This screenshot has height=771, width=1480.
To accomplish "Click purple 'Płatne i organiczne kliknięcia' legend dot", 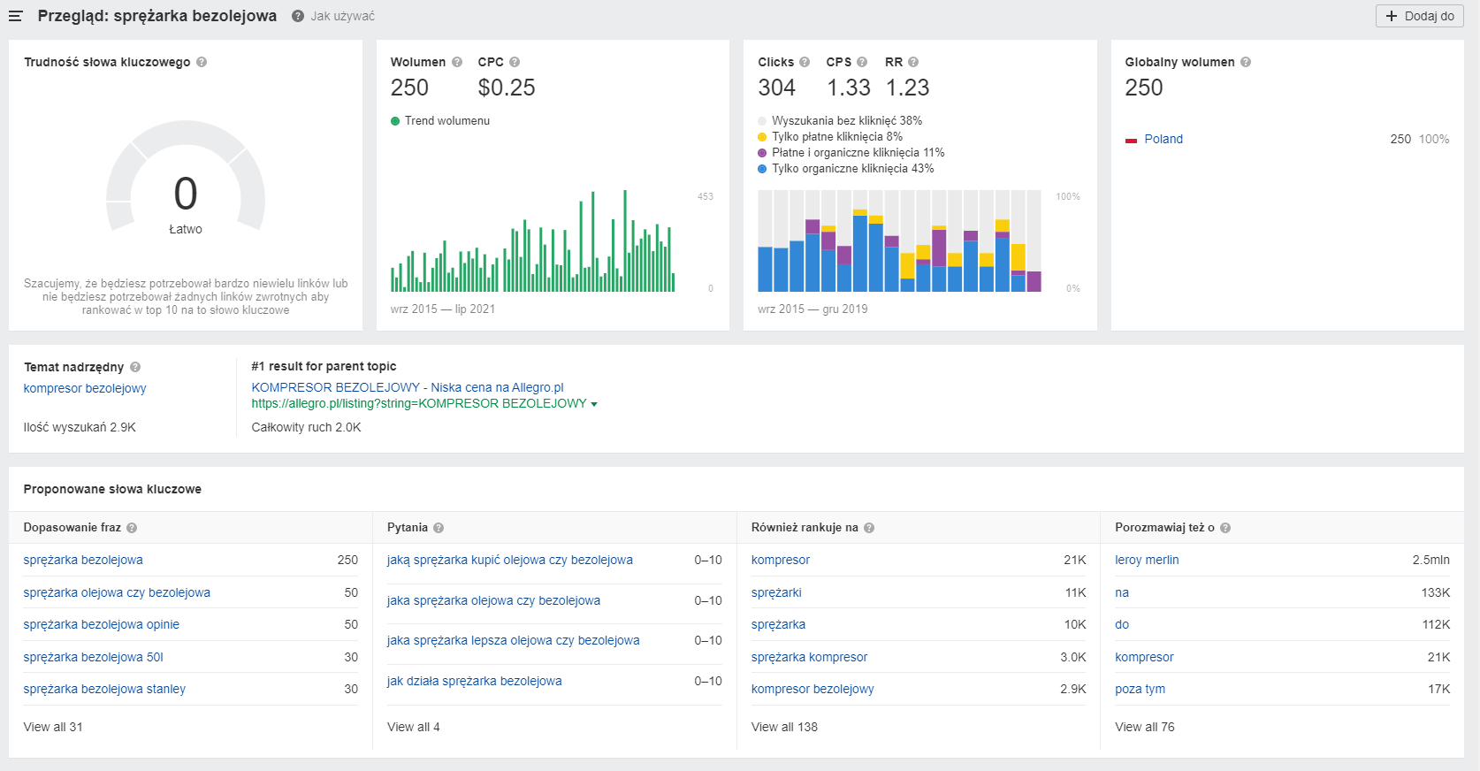I will click(x=762, y=153).
